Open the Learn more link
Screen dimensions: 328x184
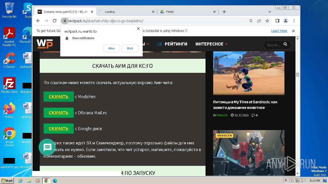pyautogui.click(x=279, y=31)
